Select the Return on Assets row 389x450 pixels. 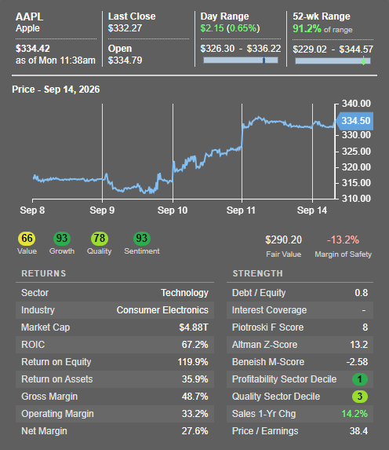point(115,379)
